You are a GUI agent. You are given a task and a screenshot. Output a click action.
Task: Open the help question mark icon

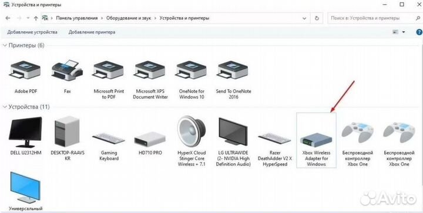click(419, 32)
